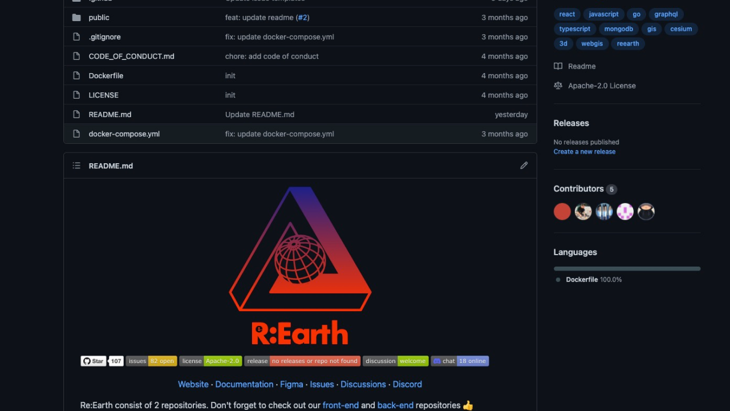Click the languages progress bar

point(627,269)
